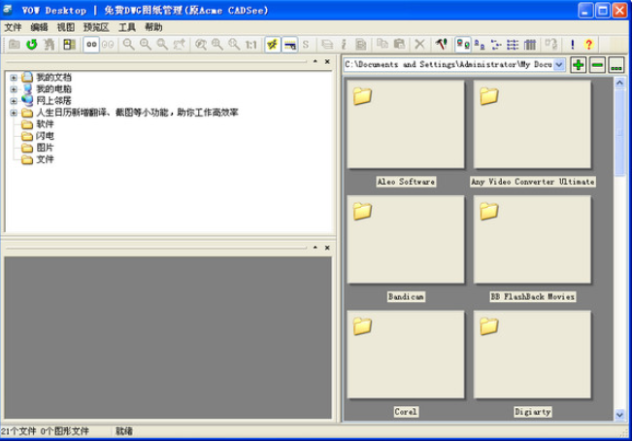The height and width of the screenshot is (442, 632).
Task: Click the green minus remove-folder button
Action: [597, 64]
